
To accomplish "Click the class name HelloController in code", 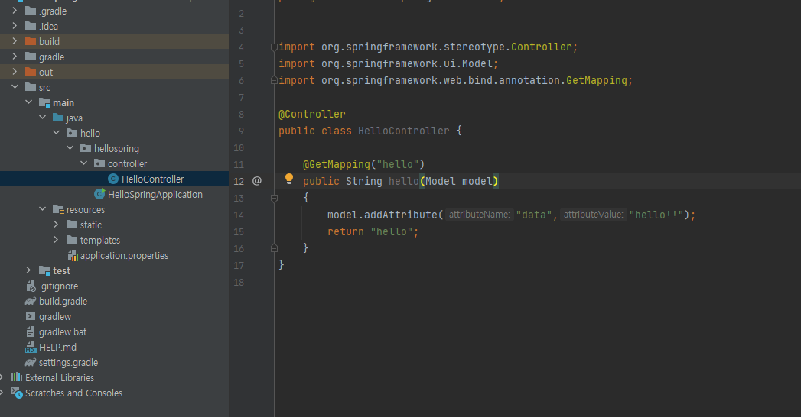I will point(404,131).
